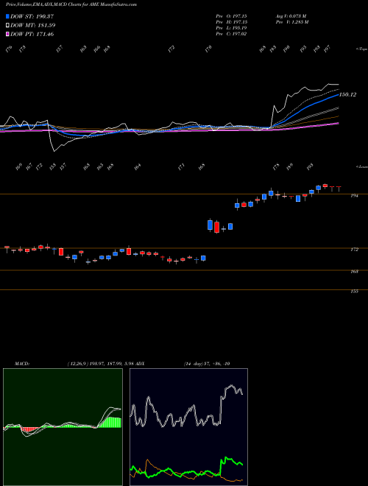
Task: Click the blue DOW ST legend swatch
Action: (7, 16)
